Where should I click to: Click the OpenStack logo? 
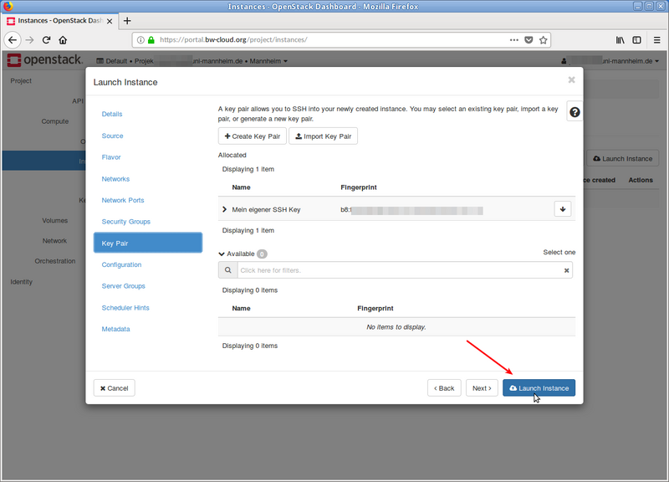point(40,59)
